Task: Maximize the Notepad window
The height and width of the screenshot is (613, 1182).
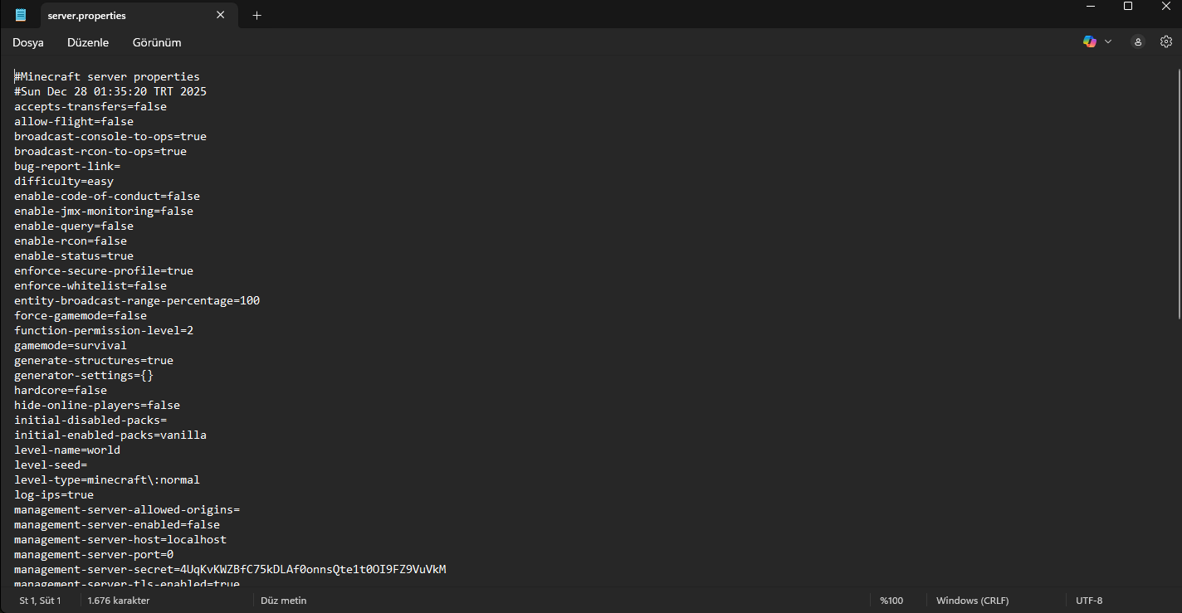Action: [x=1128, y=7]
